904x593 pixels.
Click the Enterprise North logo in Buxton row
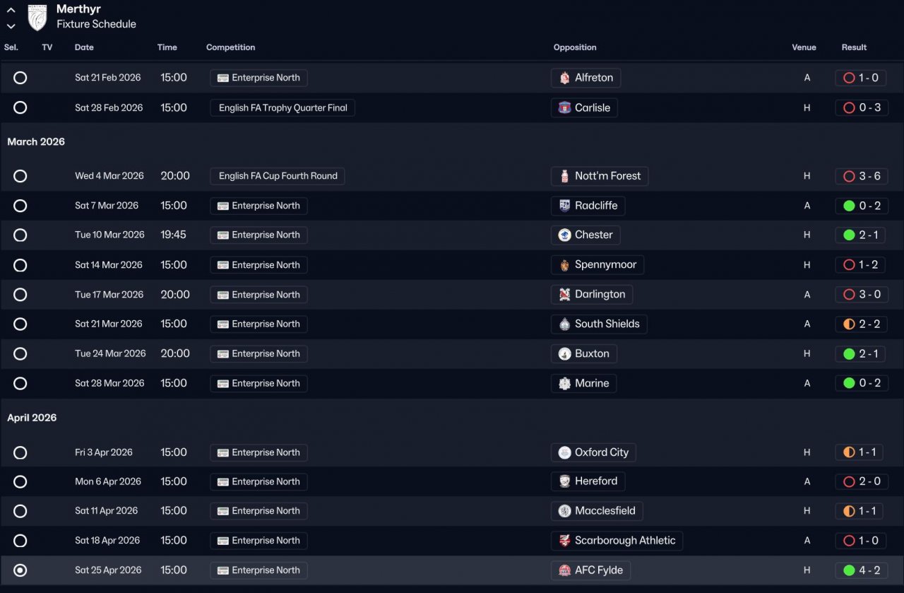coord(223,353)
